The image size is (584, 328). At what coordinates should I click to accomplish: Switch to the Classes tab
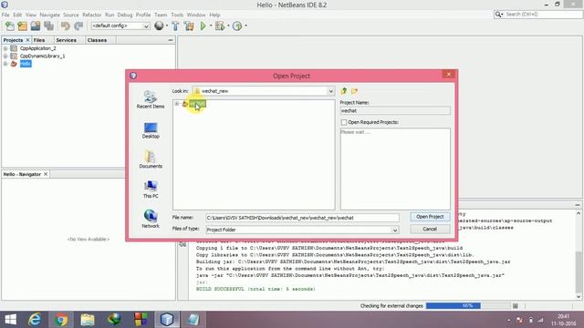[x=97, y=40]
